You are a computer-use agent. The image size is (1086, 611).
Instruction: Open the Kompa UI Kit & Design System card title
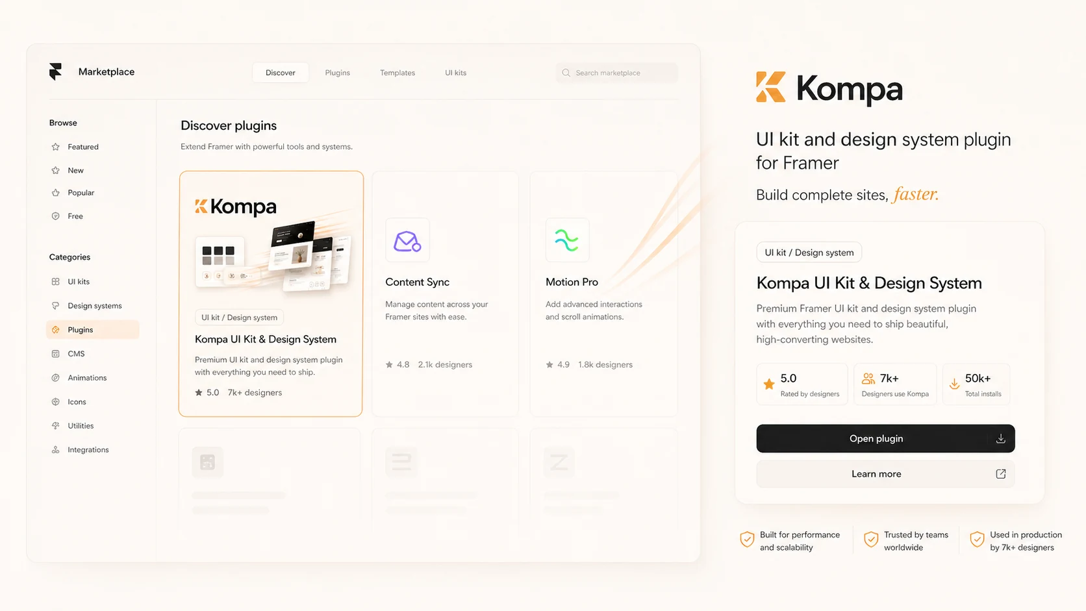266,339
